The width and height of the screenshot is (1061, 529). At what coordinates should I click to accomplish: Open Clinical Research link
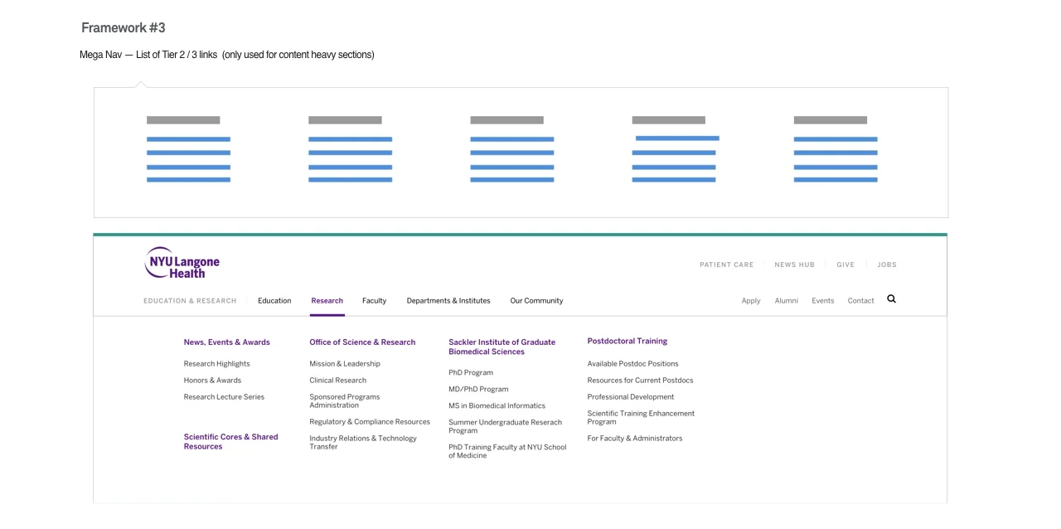pyautogui.click(x=337, y=381)
